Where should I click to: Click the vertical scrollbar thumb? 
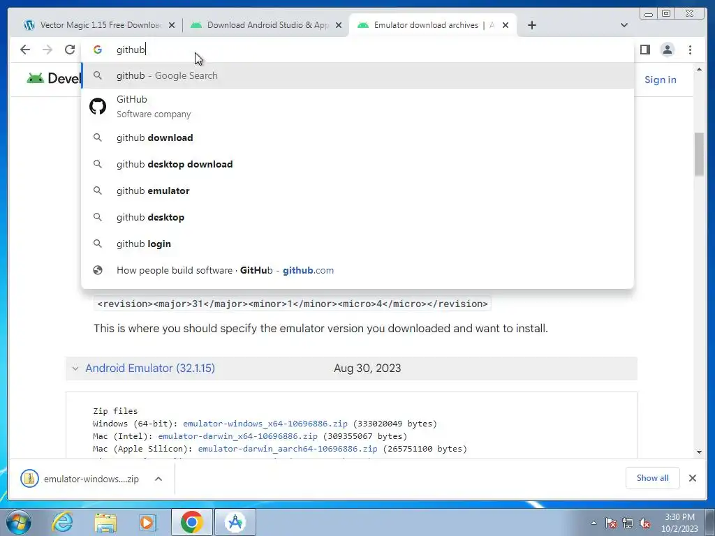click(699, 154)
